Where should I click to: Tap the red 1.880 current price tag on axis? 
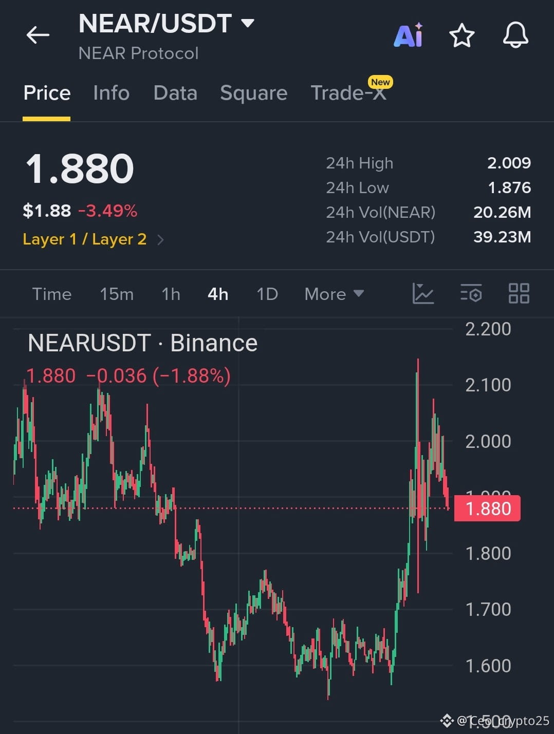487,509
